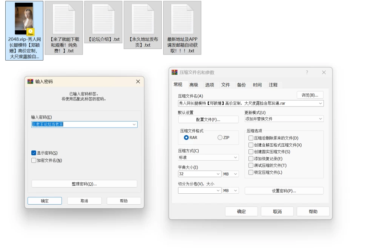This screenshot has width=377, height=252.
Task: Select RAR archive format
Action: tap(186, 138)
